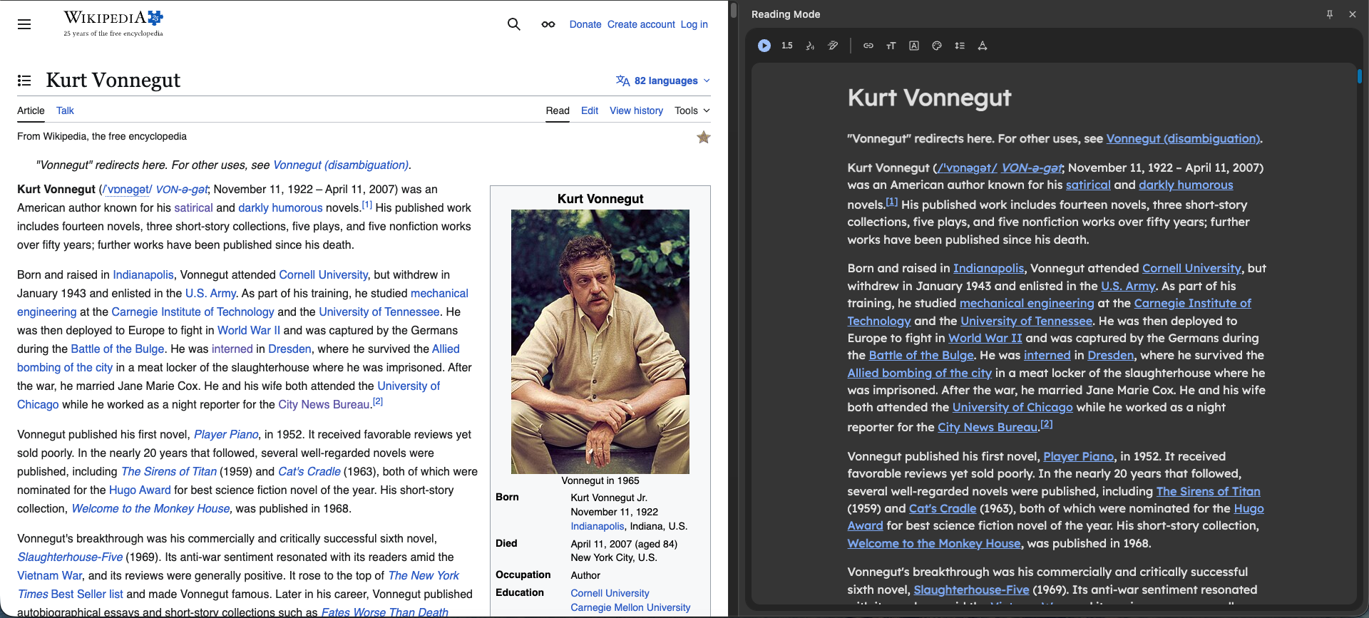Click The Sirens of Titan article link
This screenshot has width=1369, height=618.
[x=169, y=471]
